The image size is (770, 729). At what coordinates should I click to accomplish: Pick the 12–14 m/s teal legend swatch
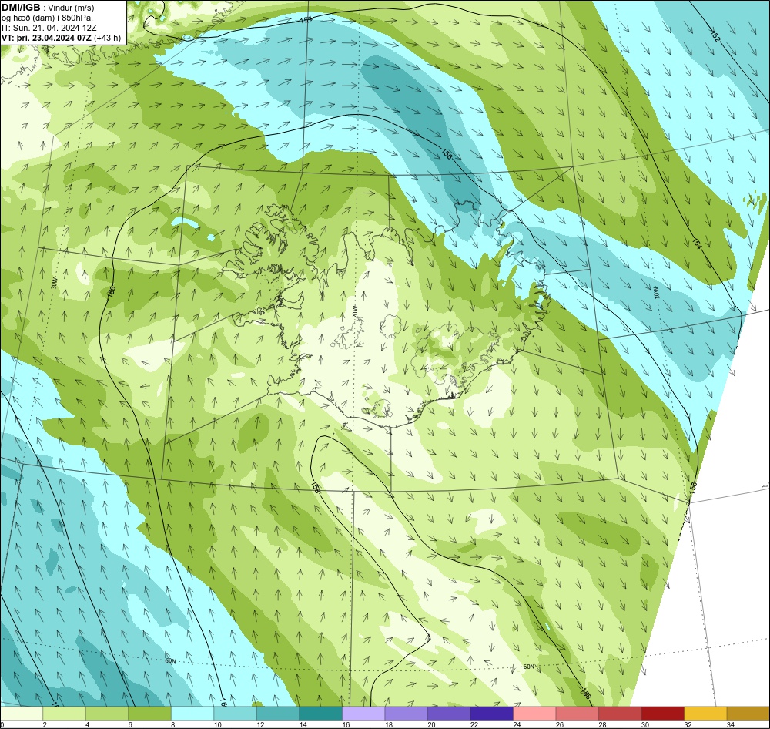pyautogui.click(x=278, y=714)
